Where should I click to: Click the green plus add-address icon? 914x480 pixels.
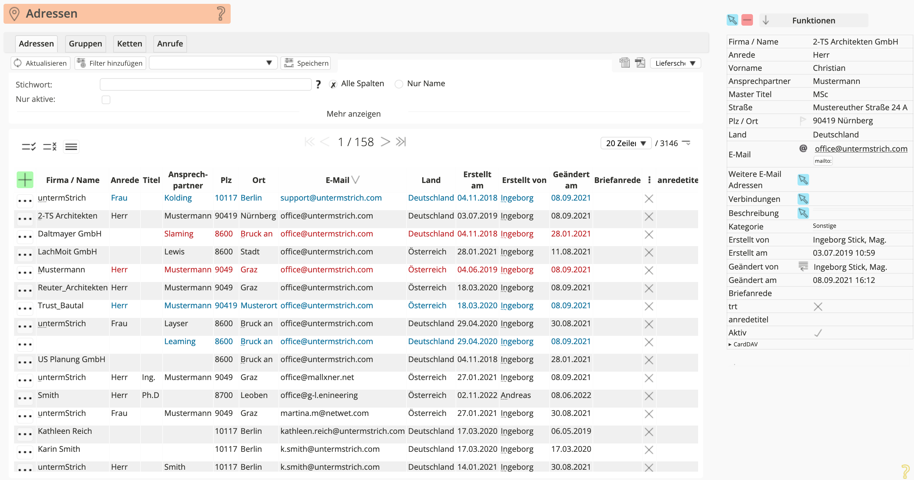tap(25, 179)
